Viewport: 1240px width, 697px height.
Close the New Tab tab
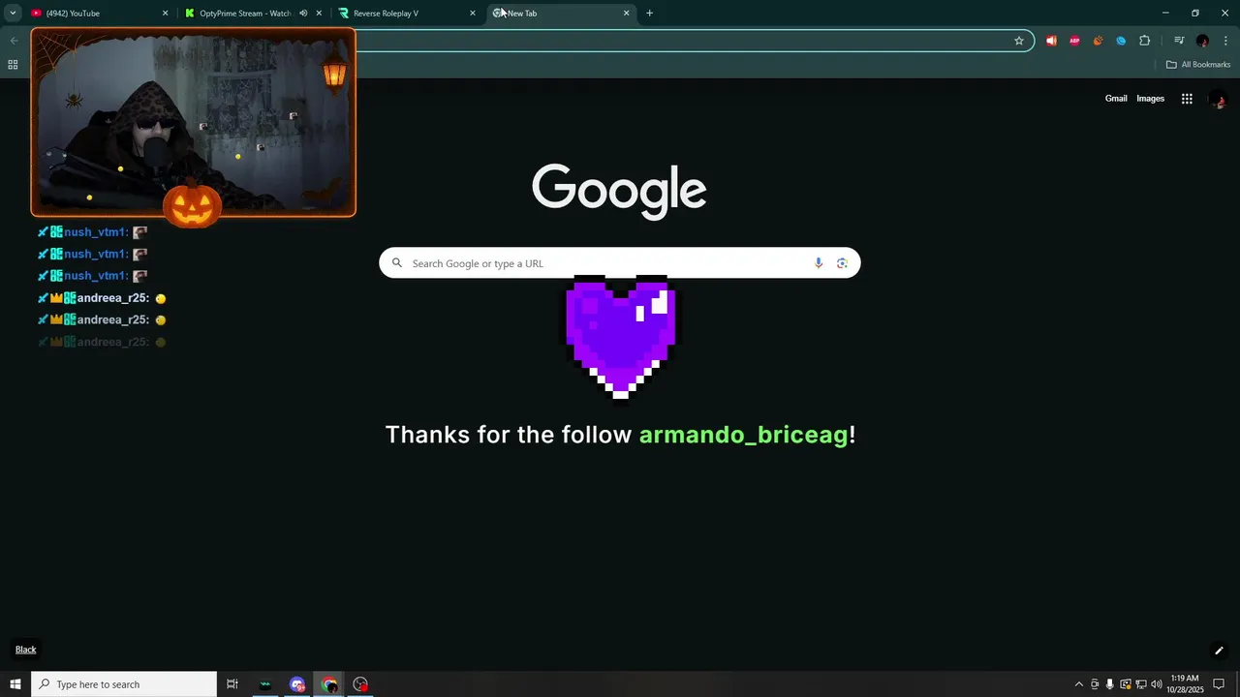pyautogui.click(x=626, y=14)
